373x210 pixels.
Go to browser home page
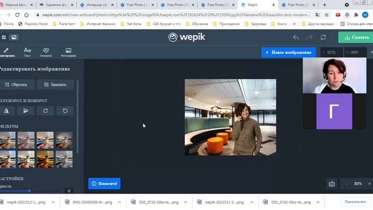click(x=26, y=15)
